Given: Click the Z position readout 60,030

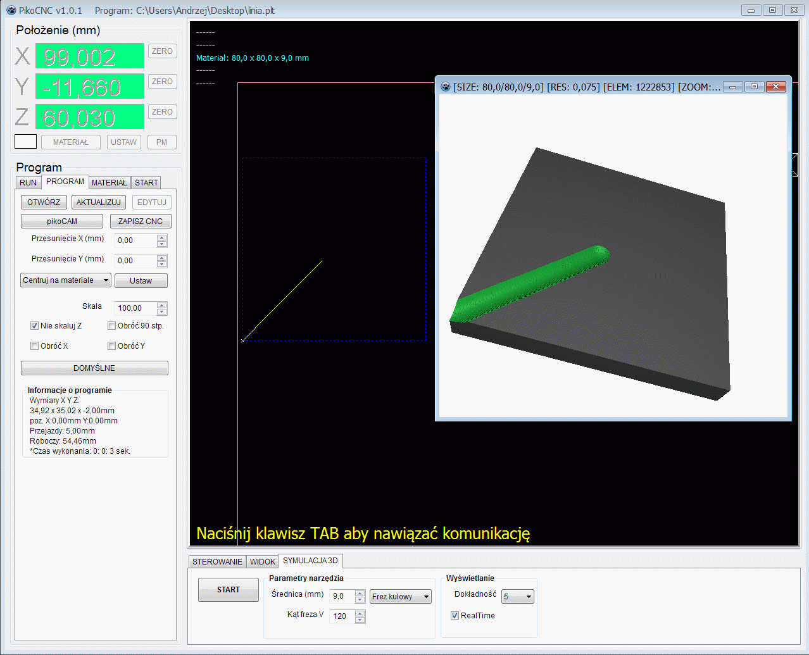Looking at the screenshot, I should [90, 117].
